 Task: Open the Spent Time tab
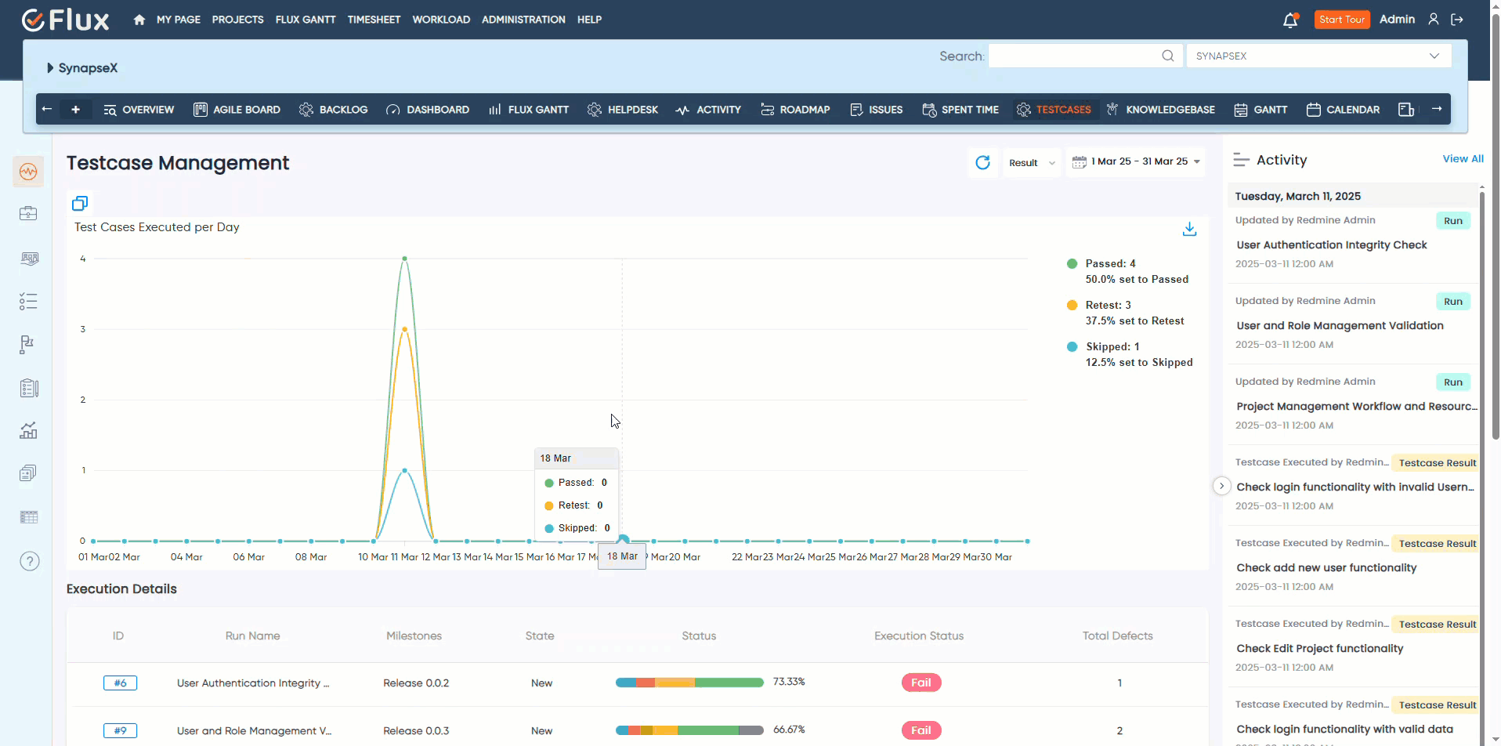click(x=960, y=110)
